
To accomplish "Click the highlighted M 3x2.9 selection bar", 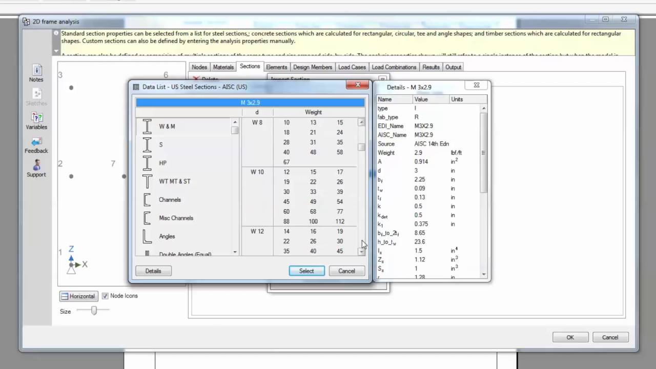I will click(x=250, y=102).
